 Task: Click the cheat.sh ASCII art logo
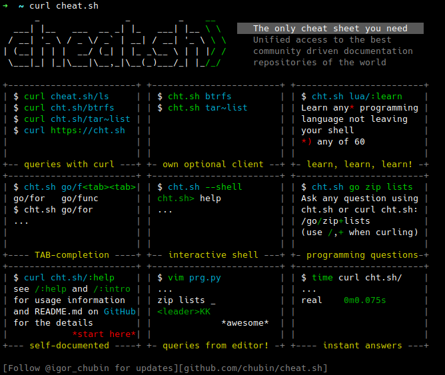pos(117,45)
